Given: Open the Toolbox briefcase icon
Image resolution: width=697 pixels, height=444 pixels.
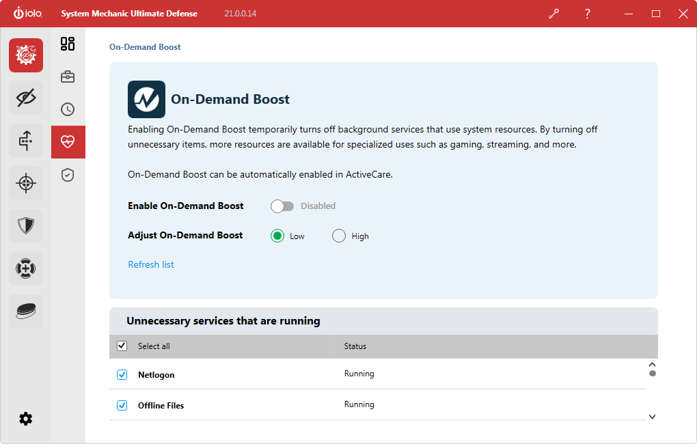Looking at the screenshot, I should click(x=68, y=77).
